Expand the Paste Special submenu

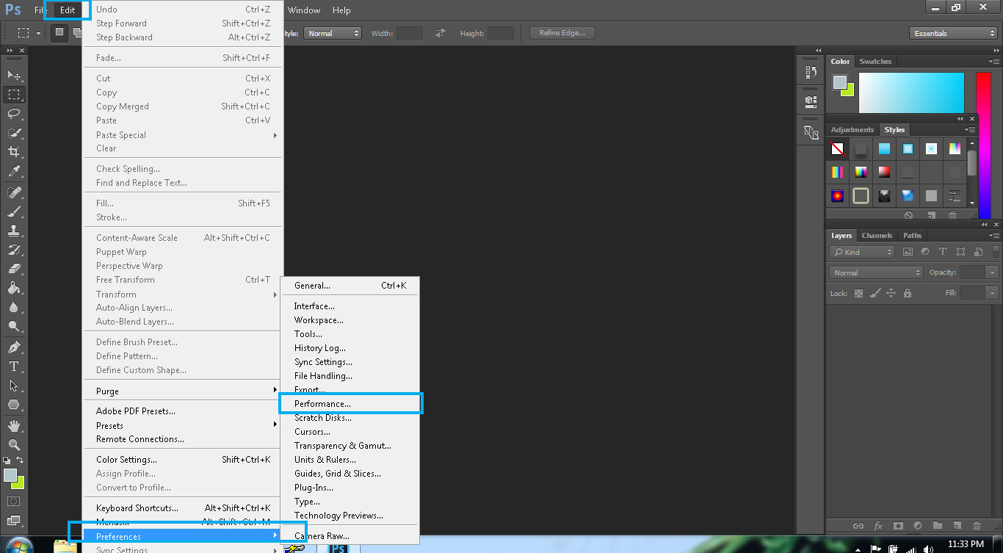click(x=182, y=135)
